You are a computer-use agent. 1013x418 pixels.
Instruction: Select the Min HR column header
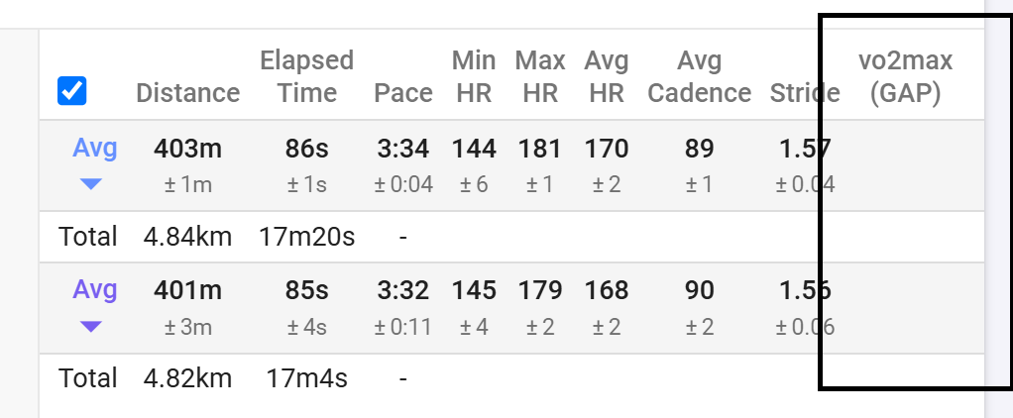(474, 77)
